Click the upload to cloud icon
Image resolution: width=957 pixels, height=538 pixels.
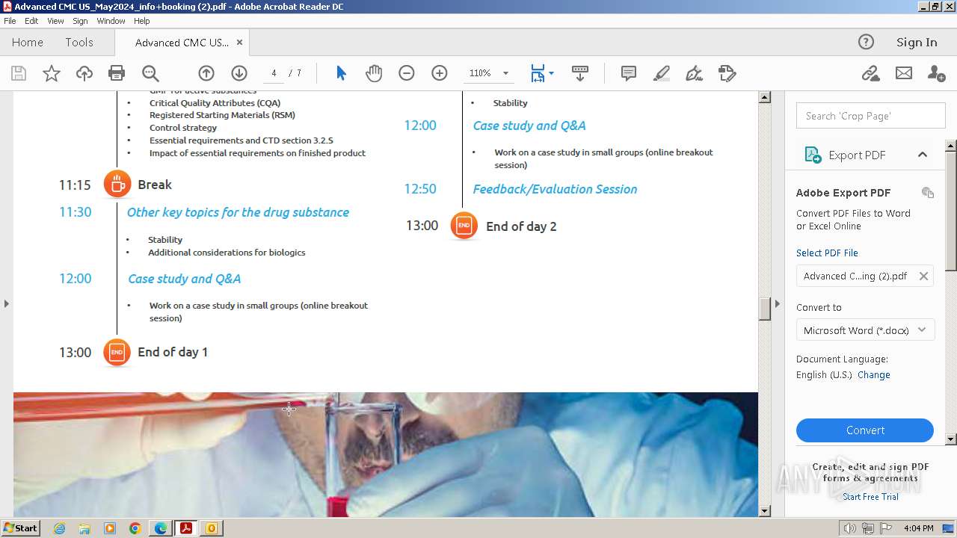[84, 73]
